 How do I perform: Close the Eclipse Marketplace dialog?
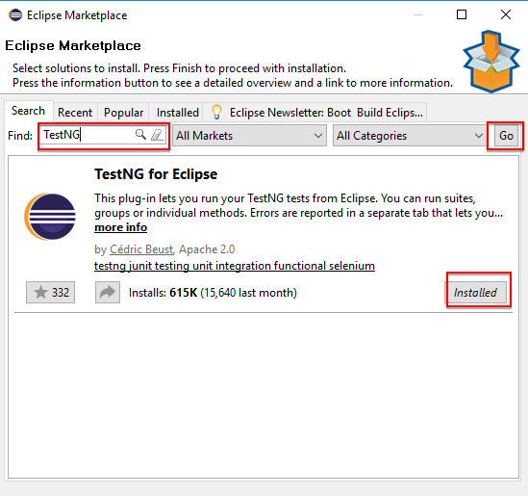click(x=506, y=14)
